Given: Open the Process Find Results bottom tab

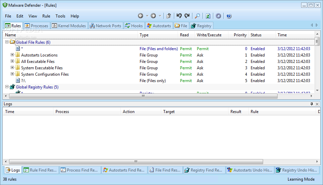Looking at the screenshot, I should pyautogui.click(x=79, y=170).
